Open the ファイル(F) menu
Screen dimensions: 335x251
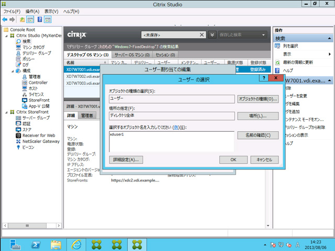pos(12,12)
